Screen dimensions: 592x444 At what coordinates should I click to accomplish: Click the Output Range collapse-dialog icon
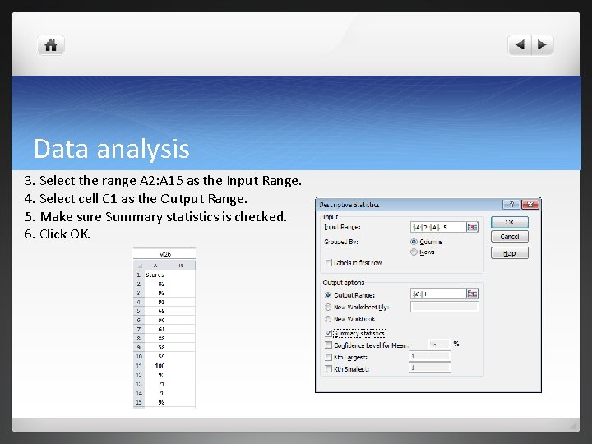472,294
